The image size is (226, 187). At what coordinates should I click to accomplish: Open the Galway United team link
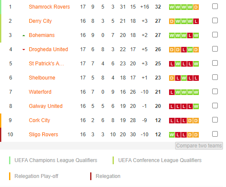tap(46, 106)
